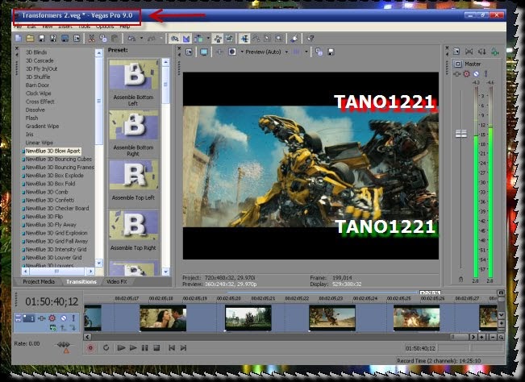Screen dimensions: 525x382
Task: Open Project Video Properties in preview toolbar
Action: 190,52
